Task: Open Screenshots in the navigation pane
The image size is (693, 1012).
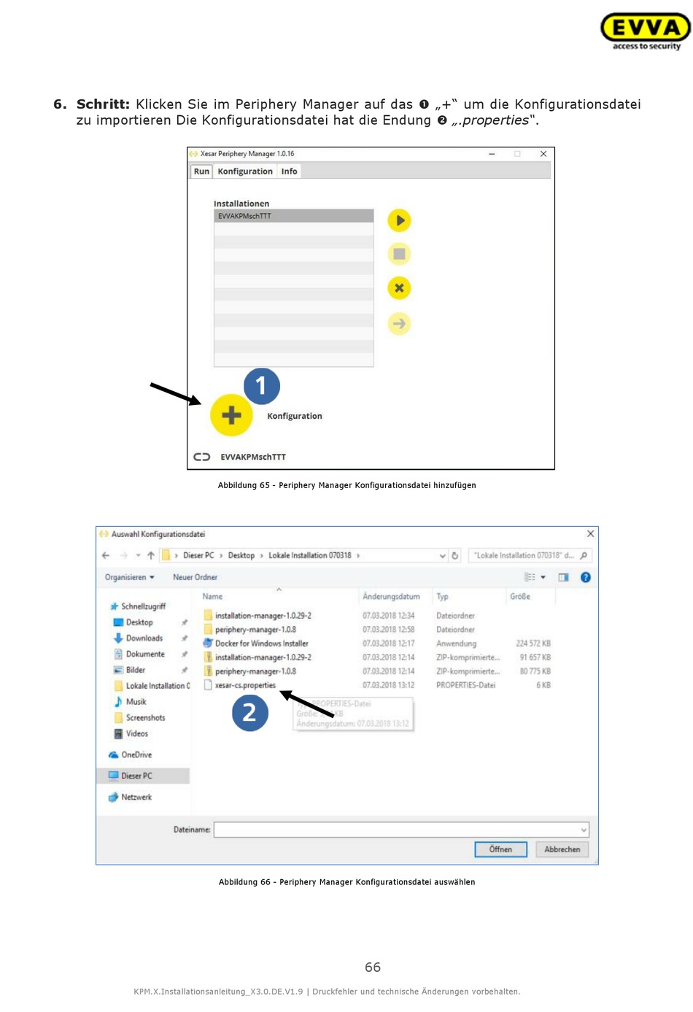Action: (x=139, y=718)
